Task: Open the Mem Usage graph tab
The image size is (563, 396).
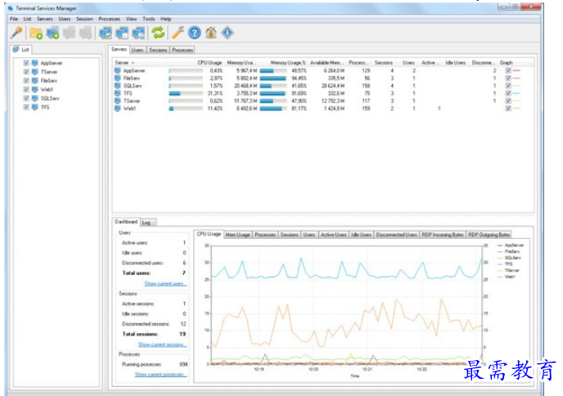Action: click(x=237, y=235)
